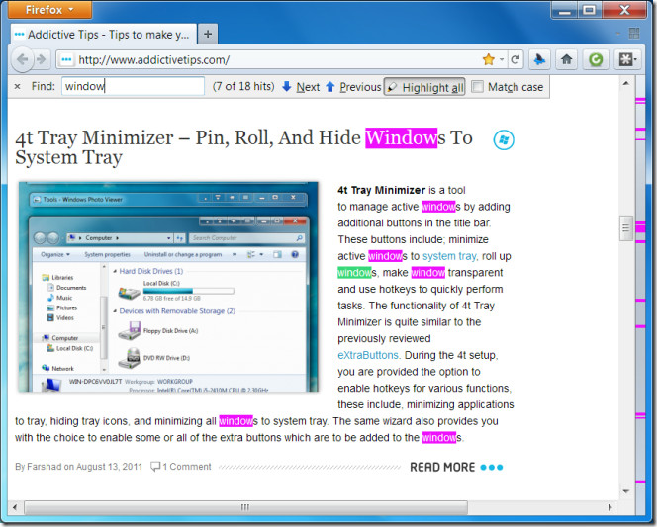Open the Firefox application menu
657x527 pixels.
49,10
